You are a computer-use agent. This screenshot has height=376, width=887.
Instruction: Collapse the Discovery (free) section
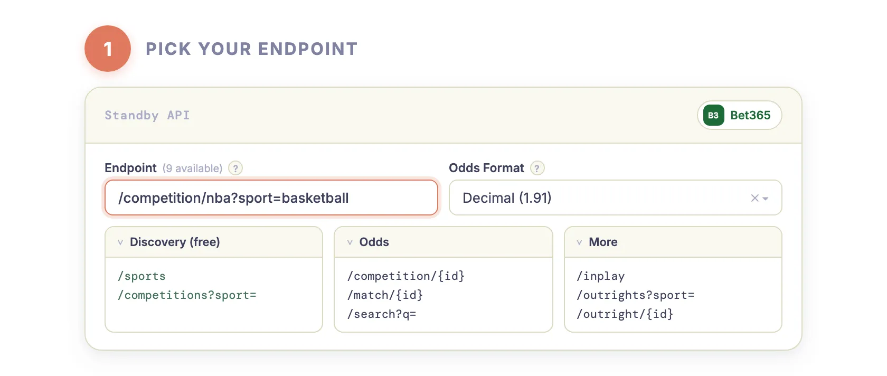tap(120, 242)
